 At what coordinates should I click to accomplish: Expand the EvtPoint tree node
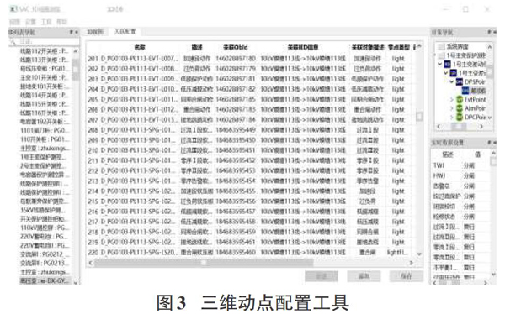(x=452, y=100)
